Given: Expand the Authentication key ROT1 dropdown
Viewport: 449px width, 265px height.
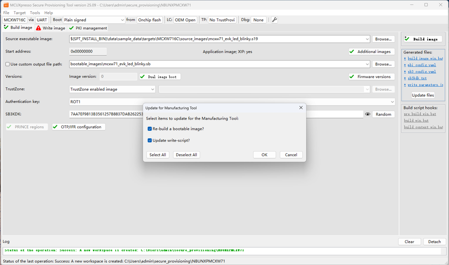Looking at the screenshot, I should [x=392, y=102].
